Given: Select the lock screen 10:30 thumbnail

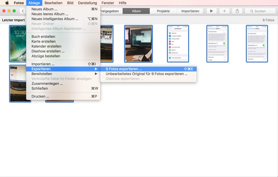Looking at the screenshot, I should pyautogui.click(x=18, y=44).
